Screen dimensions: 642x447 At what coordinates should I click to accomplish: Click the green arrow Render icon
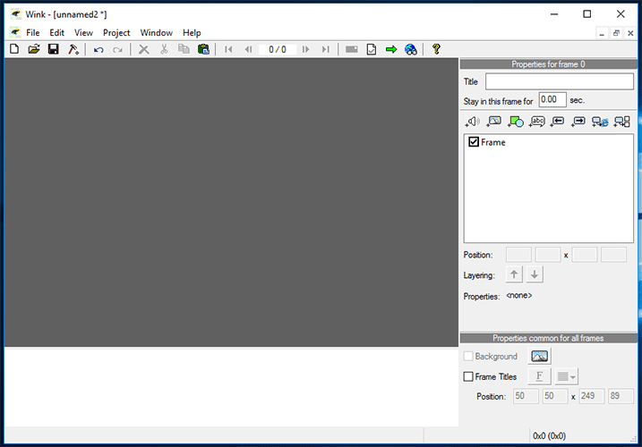tap(391, 49)
